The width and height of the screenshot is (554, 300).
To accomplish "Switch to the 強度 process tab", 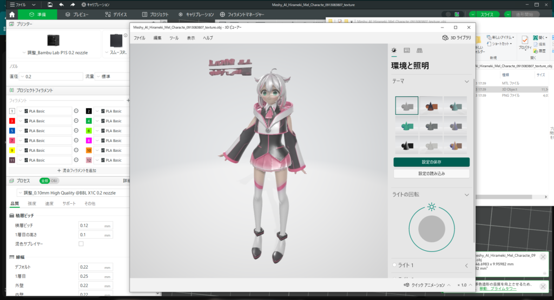I will click(32, 203).
